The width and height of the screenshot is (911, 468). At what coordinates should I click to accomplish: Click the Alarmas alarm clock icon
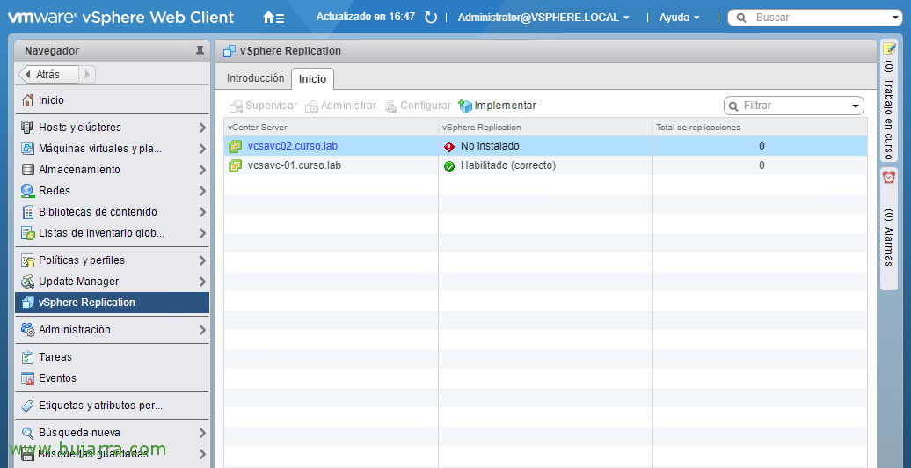point(888,178)
